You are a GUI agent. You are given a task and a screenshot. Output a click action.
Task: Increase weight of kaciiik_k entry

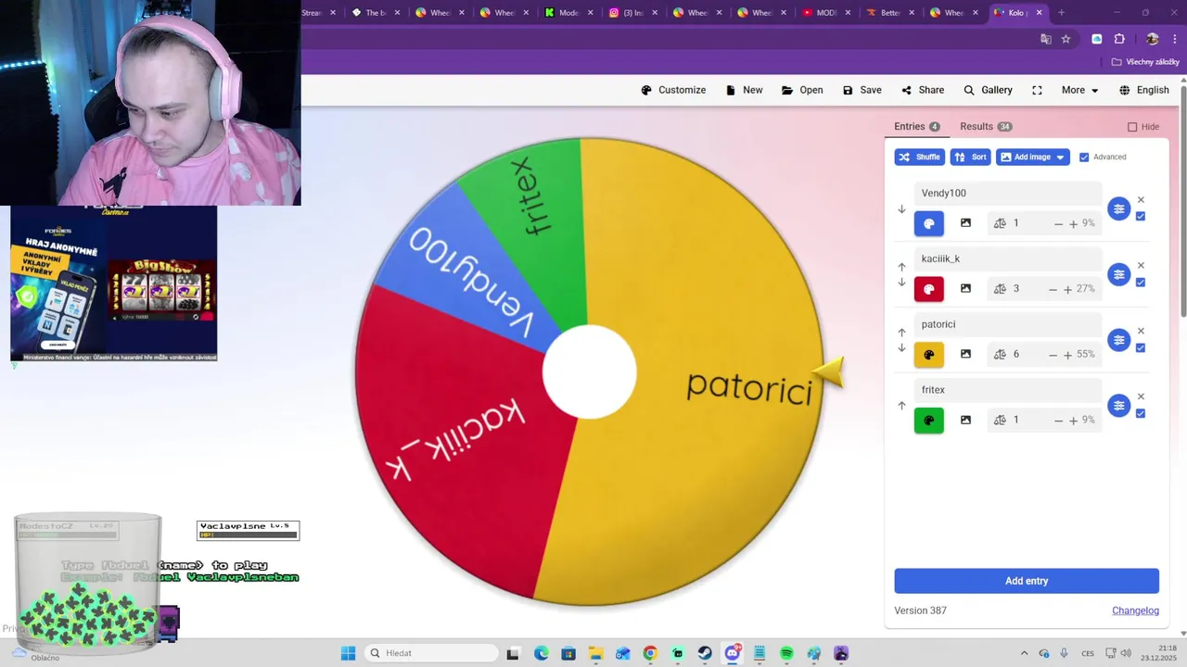1068,289
